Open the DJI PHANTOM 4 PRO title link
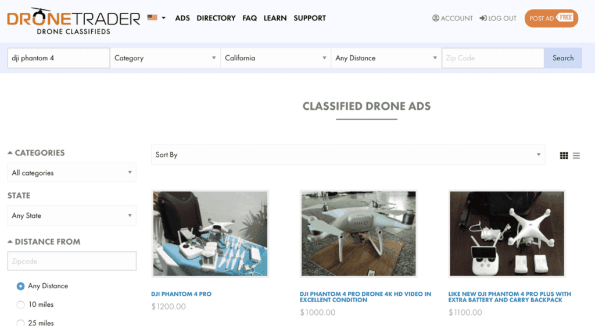Viewport: 595px width, 326px height. pyautogui.click(x=181, y=294)
